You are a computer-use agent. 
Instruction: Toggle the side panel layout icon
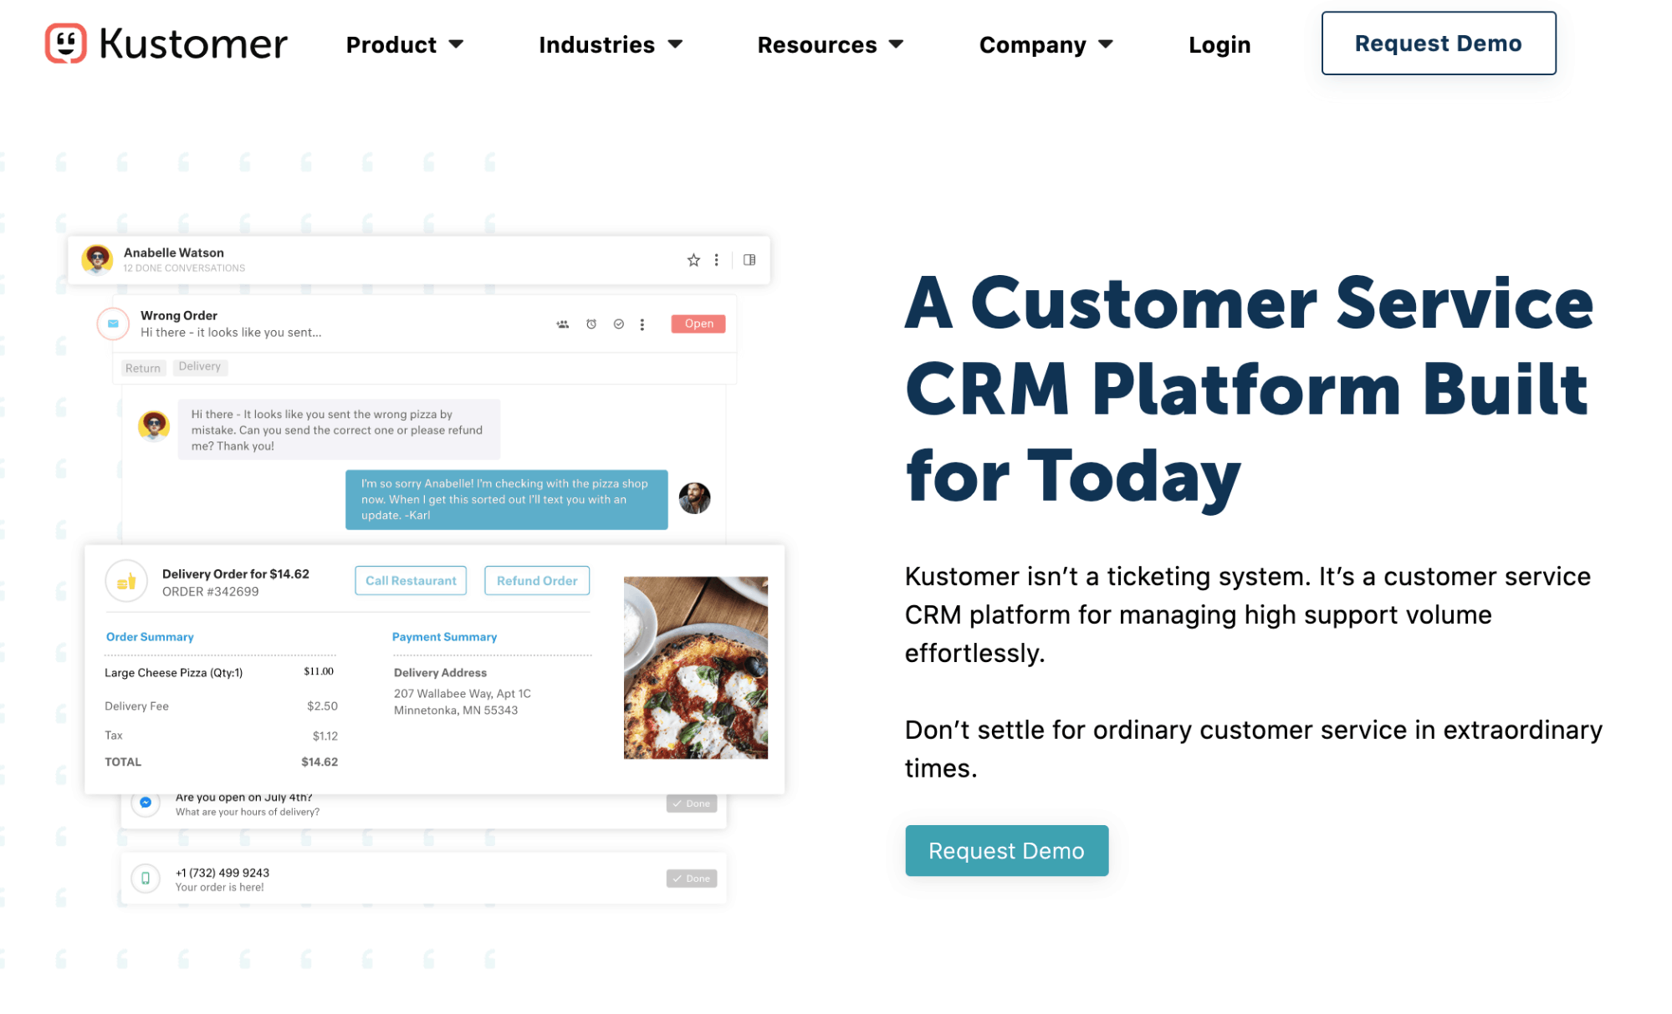749,260
